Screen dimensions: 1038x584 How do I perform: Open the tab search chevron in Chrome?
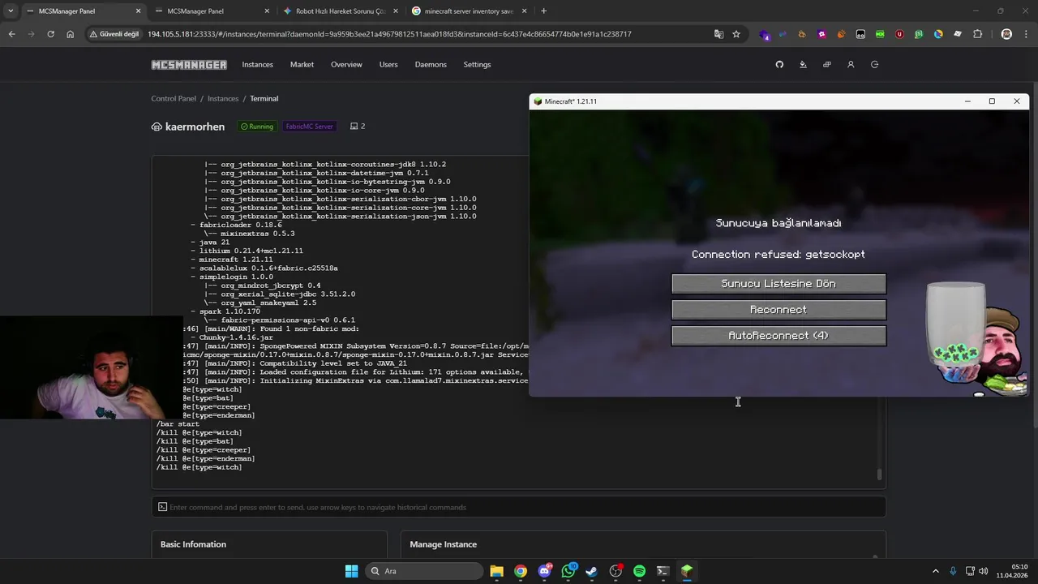tap(11, 11)
